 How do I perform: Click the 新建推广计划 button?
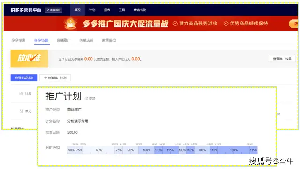55,77
